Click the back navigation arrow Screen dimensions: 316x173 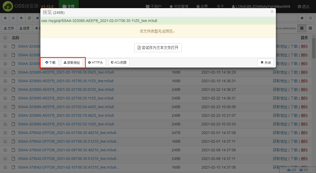pyautogui.click(x=6, y=18)
